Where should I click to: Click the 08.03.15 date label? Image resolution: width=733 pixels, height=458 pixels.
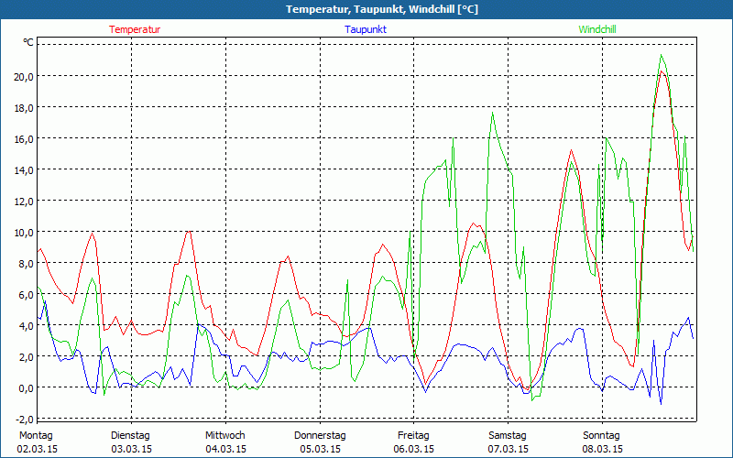[603, 449]
